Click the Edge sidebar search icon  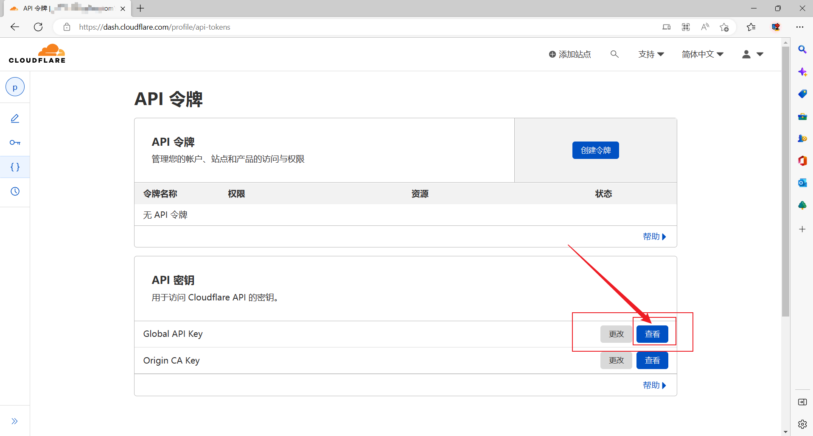(802, 50)
